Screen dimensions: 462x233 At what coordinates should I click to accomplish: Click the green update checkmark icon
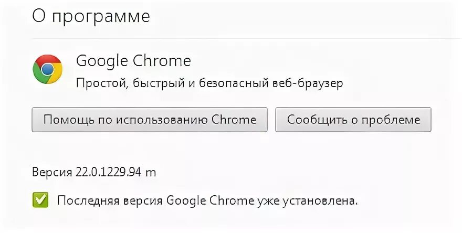coord(40,200)
